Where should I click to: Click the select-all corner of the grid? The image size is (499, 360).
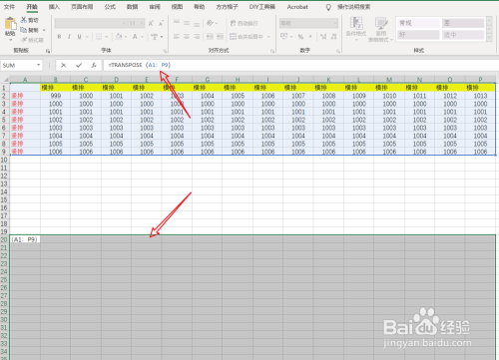pyautogui.click(x=5, y=79)
